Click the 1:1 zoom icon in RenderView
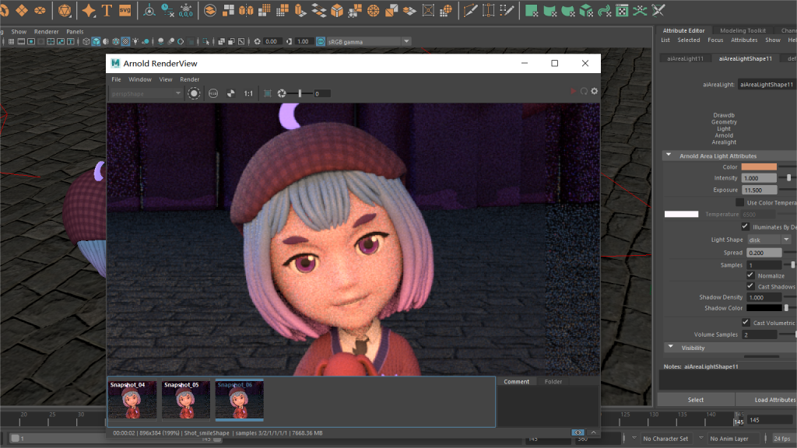Image resolution: width=797 pixels, height=448 pixels. click(x=248, y=93)
